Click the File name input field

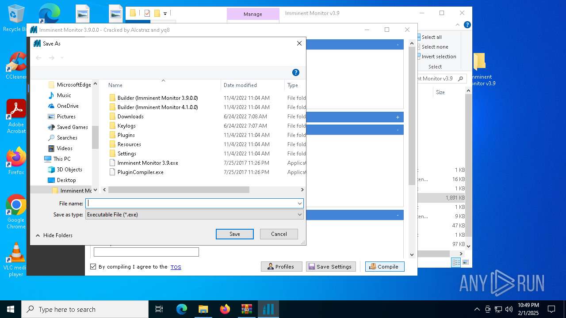click(191, 203)
